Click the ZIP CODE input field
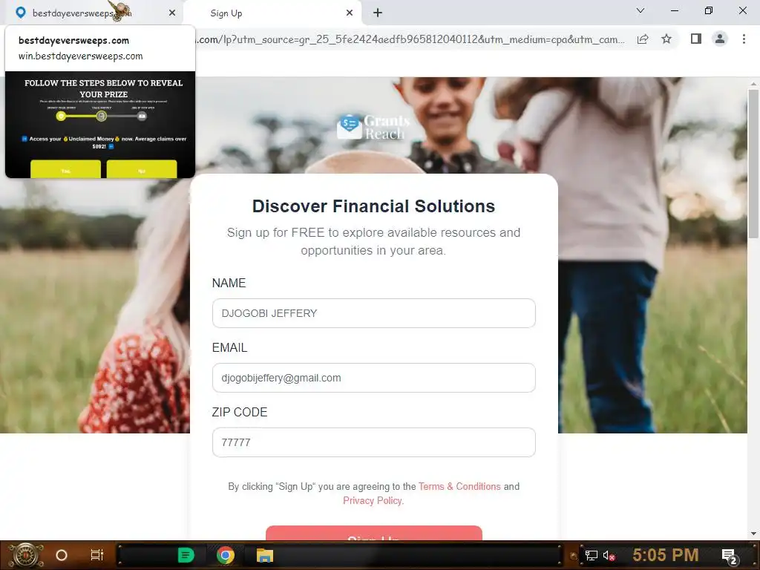The image size is (760, 570). [x=374, y=442]
